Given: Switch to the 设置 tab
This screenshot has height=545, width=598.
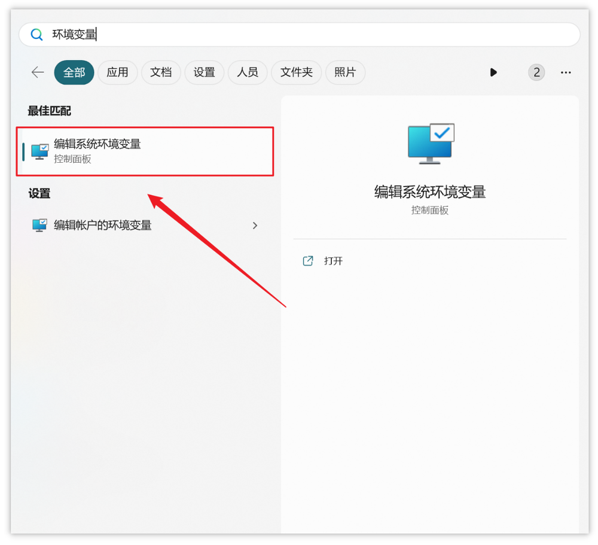Looking at the screenshot, I should [x=204, y=72].
